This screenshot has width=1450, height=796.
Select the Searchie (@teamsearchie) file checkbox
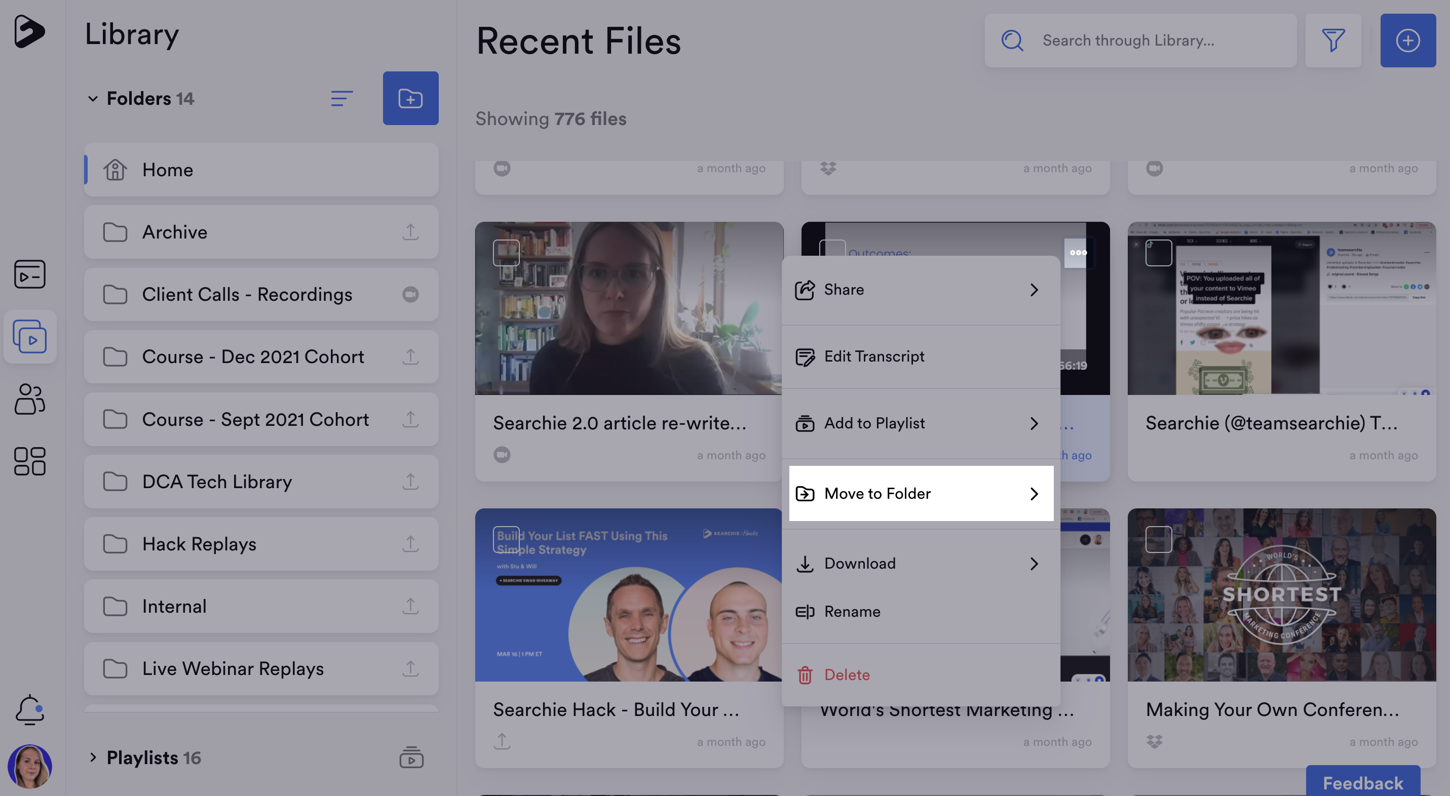click(1158, 253)
